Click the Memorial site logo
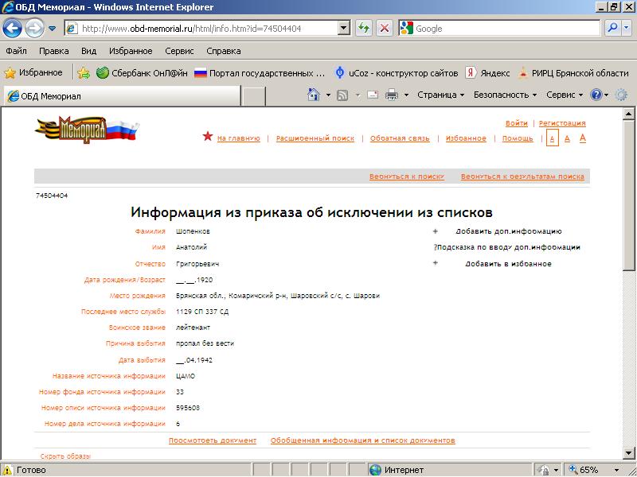The image size is (637, 477). click(x=87, y=129)
